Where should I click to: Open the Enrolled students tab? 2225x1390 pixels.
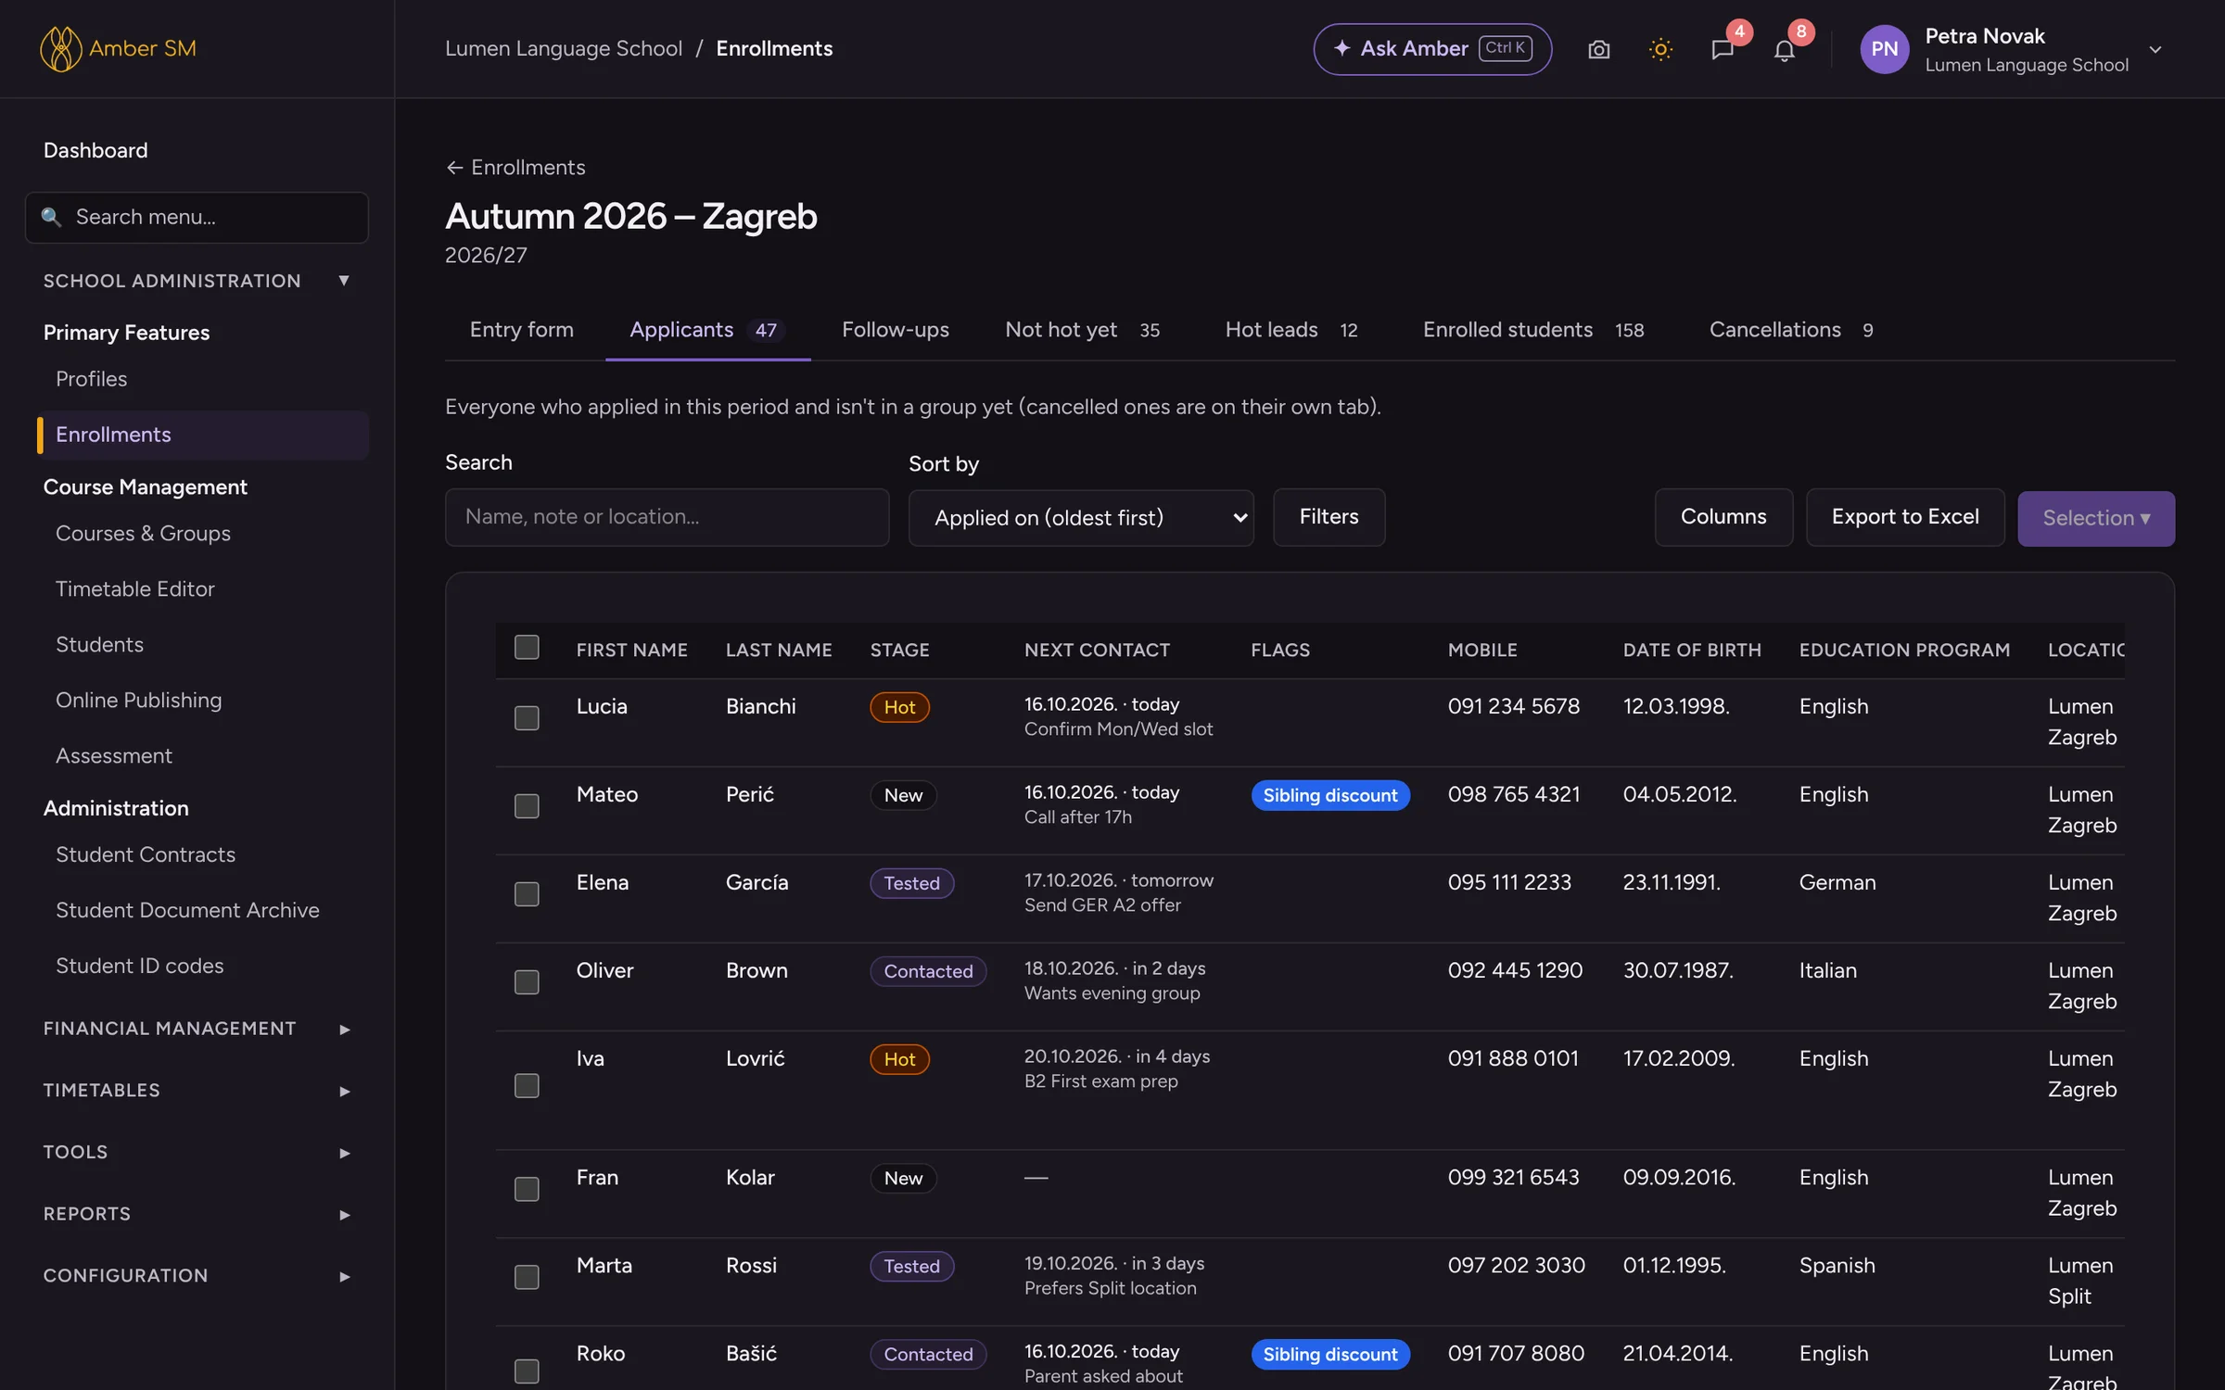pyautogui.click(x=1533, y=330)
